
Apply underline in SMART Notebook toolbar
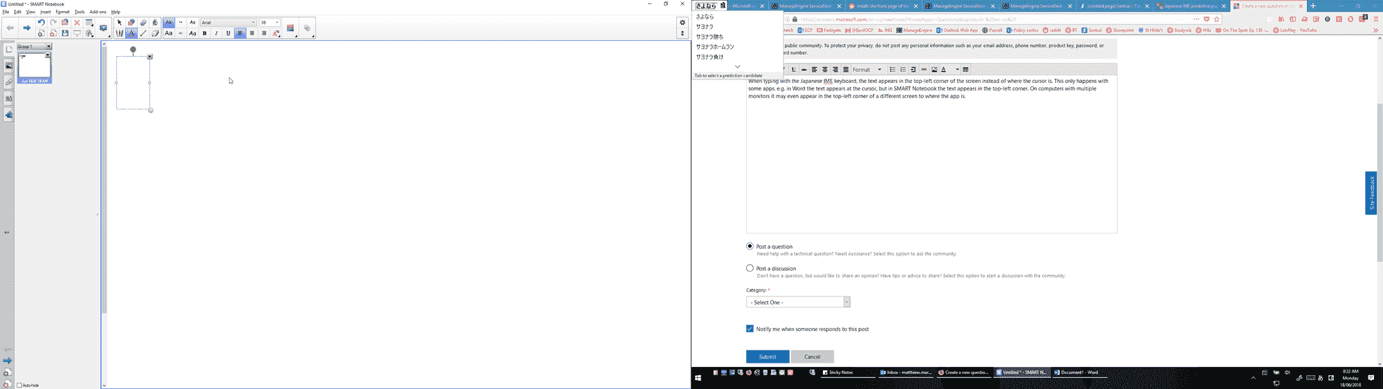(x=228, y=33)
